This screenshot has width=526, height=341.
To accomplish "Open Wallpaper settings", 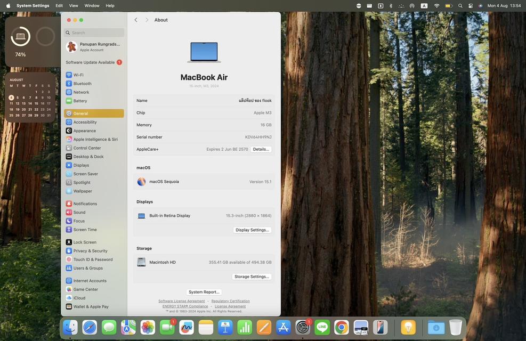I will coord(94,191).
